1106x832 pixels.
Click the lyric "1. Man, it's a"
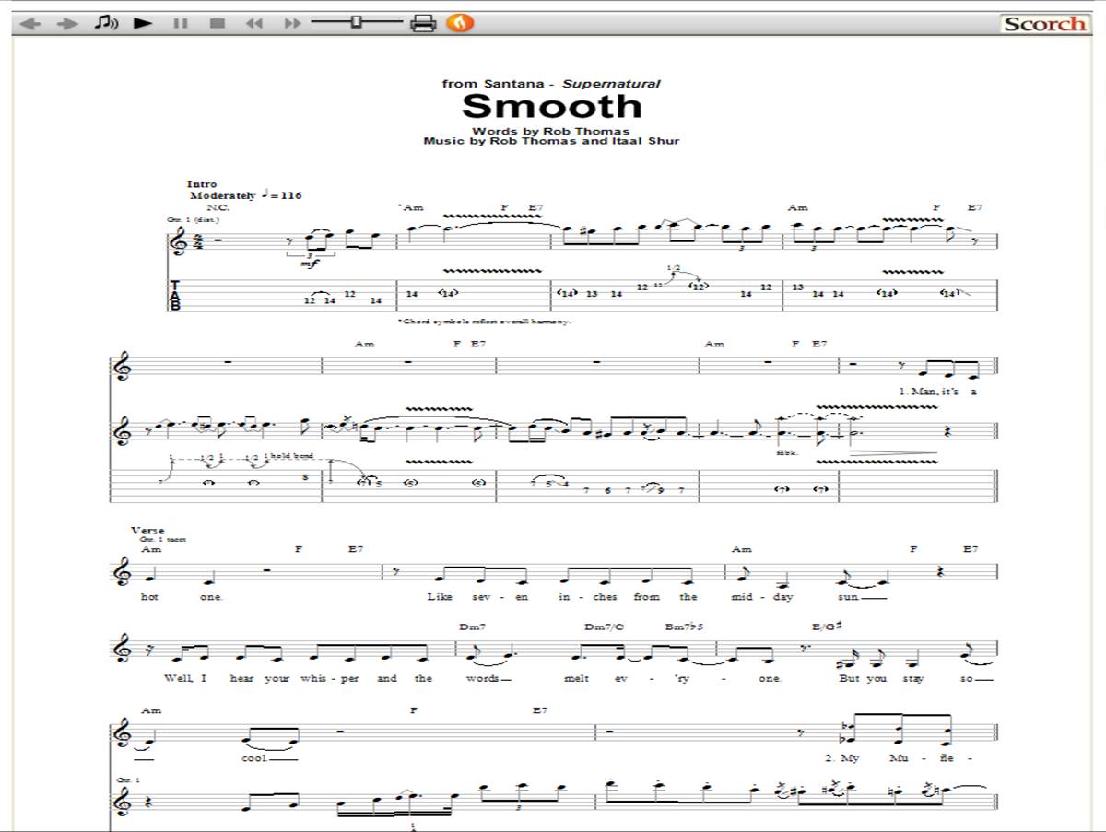click(x=937, y=392)
